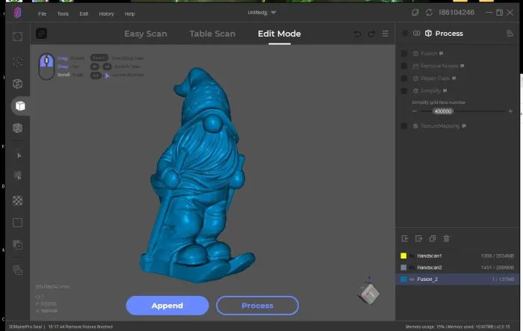Click the checkerboard pattern tool
The image size is (523, 331).
point(18,200)
